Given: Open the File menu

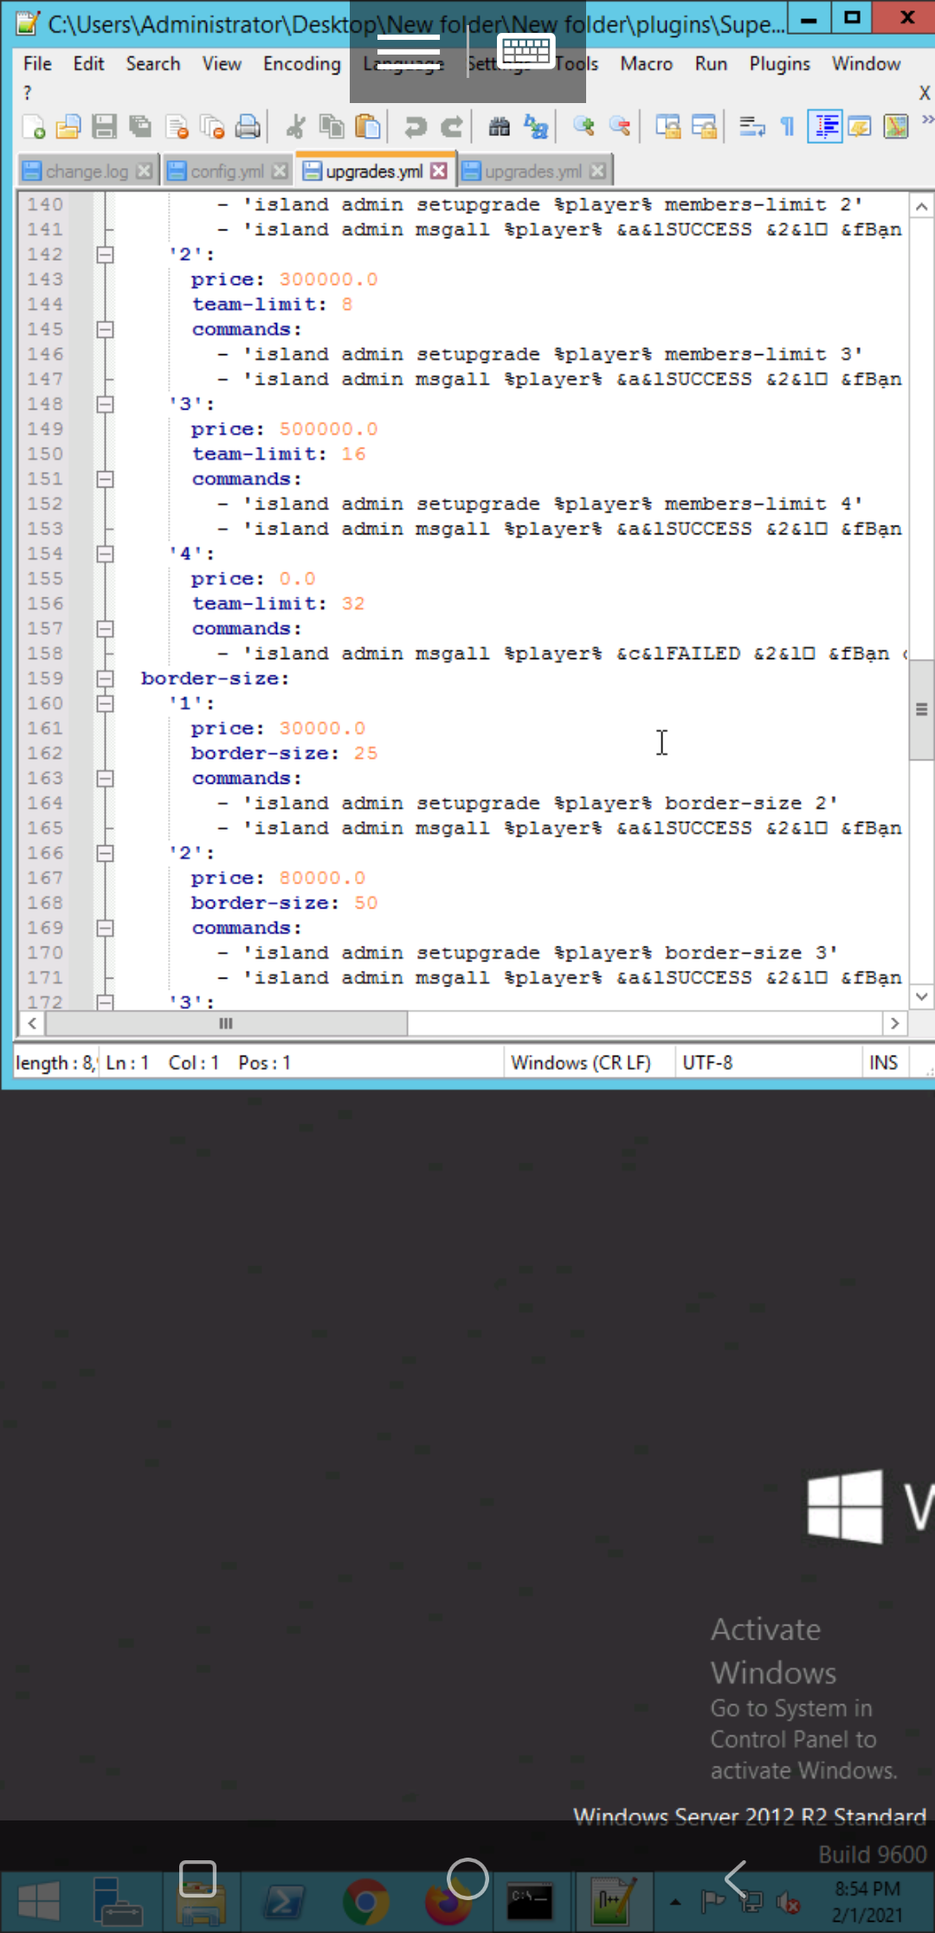Looking at the screenshot, I should tap(37, 63).
